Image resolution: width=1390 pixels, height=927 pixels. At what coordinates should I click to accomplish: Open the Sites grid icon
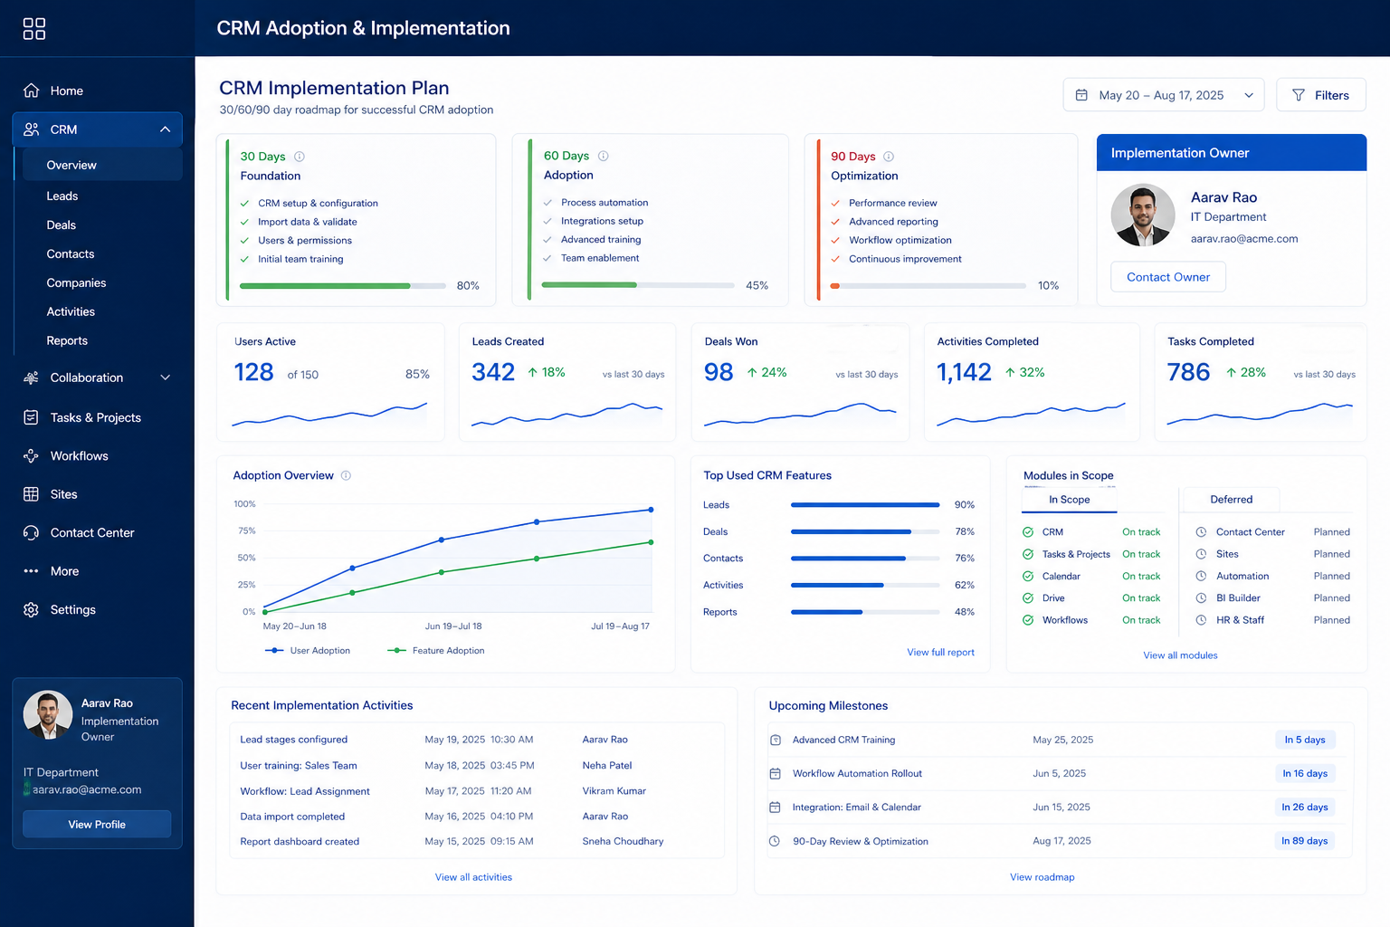coord(31,494)
